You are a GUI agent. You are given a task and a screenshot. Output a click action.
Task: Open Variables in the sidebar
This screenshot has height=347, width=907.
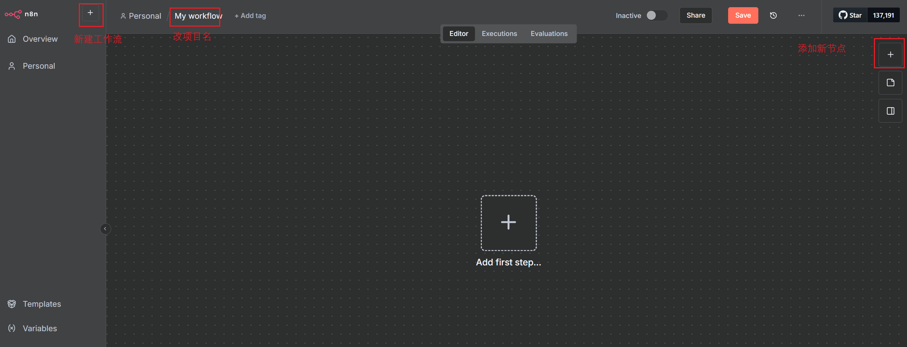[x=40, y=328]
